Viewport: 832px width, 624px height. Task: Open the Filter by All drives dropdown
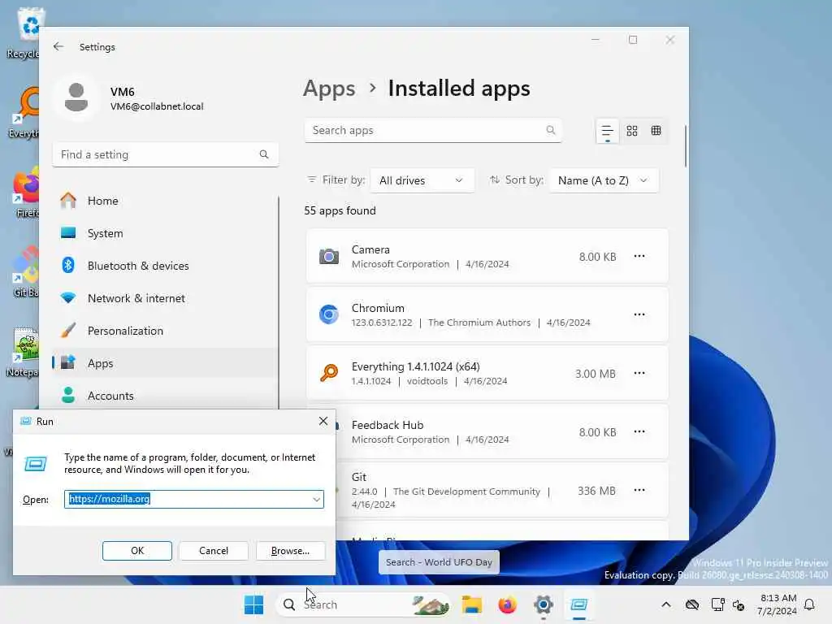[x=422, y=180]
